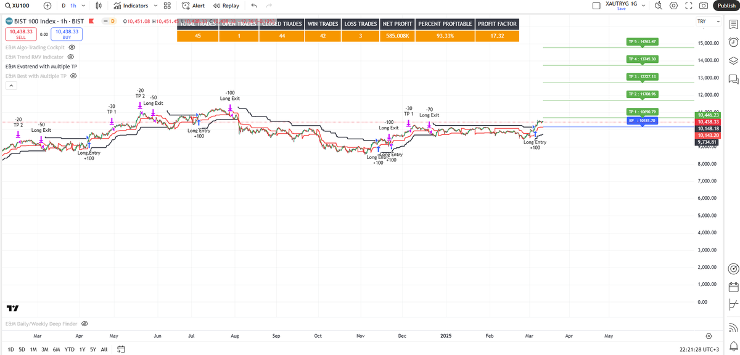Open layout setup square icon
This screenshot has height=355, width=740.
596,6
